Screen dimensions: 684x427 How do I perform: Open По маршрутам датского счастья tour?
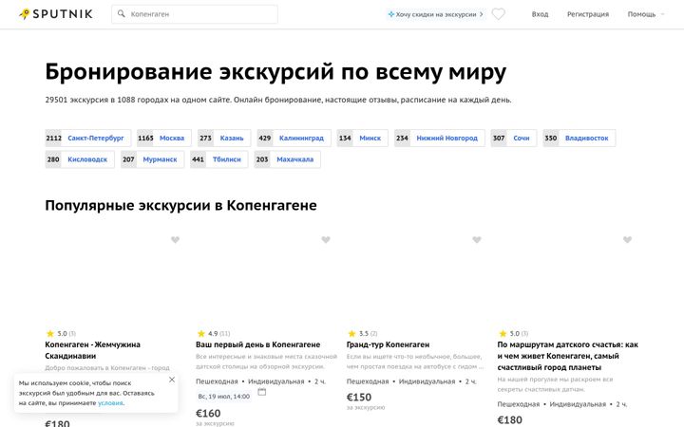tap(567, 356)
